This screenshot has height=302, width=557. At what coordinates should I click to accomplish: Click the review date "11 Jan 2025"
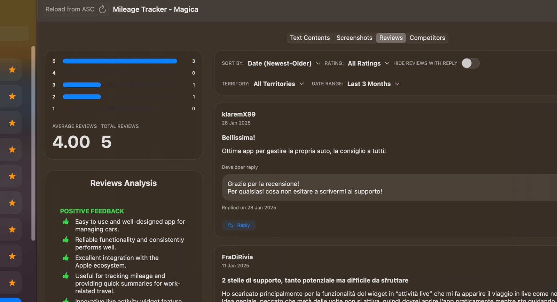pyautogui.click(x=235, y=266)
